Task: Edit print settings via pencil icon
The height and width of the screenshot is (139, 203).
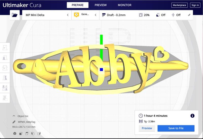Action: (x=189, y=15)
